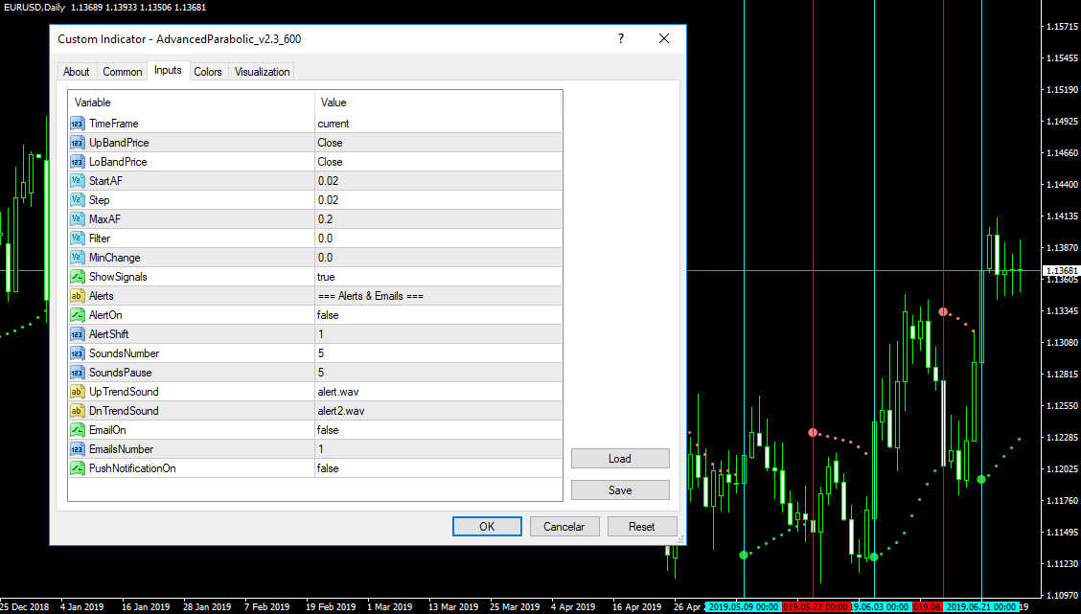Toggle the ShowSignals true value
This screenshot has height=614, width=1081.
coord(439,276)
